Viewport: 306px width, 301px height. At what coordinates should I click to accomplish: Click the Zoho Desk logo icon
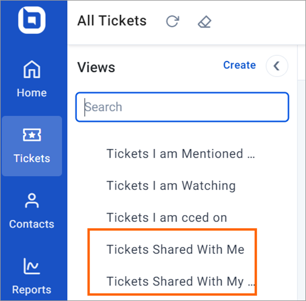point(32,20)
